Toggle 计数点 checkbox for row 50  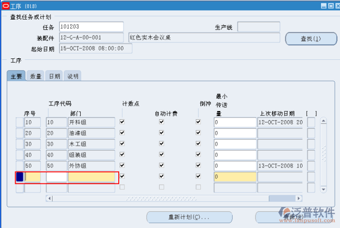click(123, 165)
